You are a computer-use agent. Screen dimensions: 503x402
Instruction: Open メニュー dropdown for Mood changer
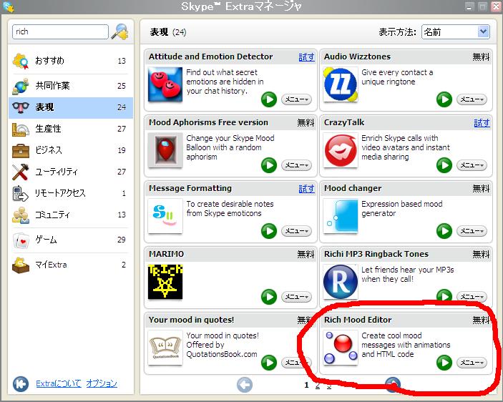[472, 231]
